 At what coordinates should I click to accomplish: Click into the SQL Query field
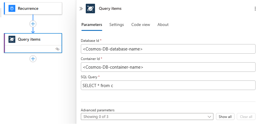(168, 85)
